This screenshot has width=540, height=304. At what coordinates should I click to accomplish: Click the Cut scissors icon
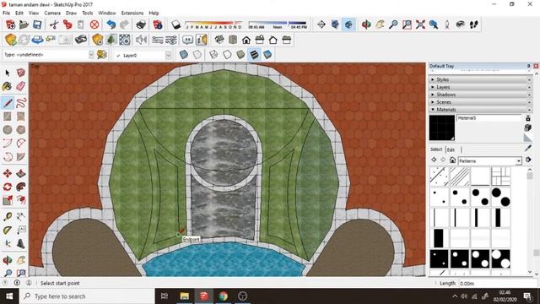pos(54,24)
